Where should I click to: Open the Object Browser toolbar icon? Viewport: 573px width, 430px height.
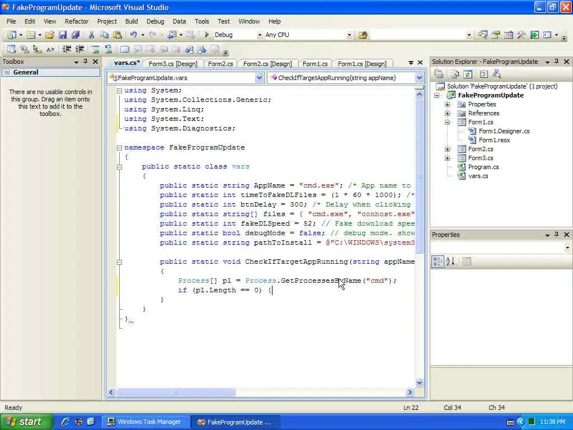pos(508,35)
